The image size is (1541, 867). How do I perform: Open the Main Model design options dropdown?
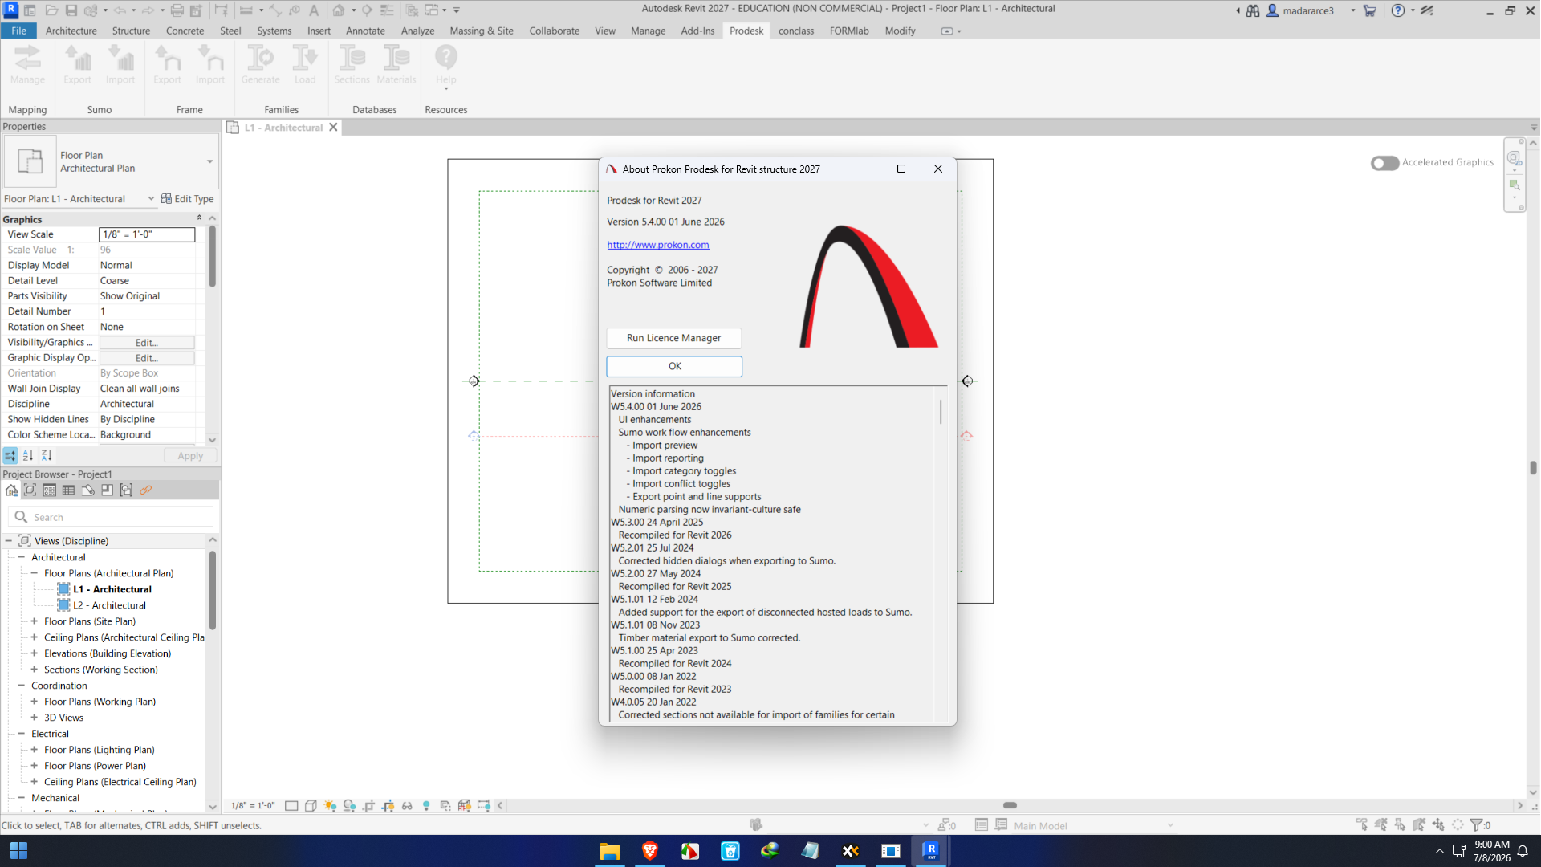pyautogui.click(x=1170, y=825)
